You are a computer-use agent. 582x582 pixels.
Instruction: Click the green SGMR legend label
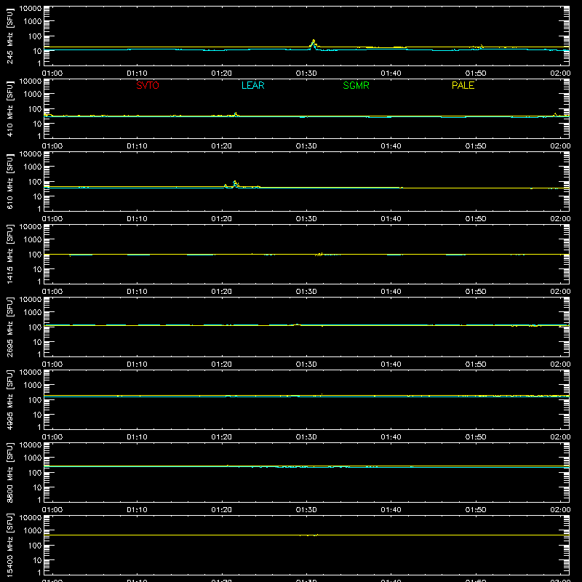(356, 85)
